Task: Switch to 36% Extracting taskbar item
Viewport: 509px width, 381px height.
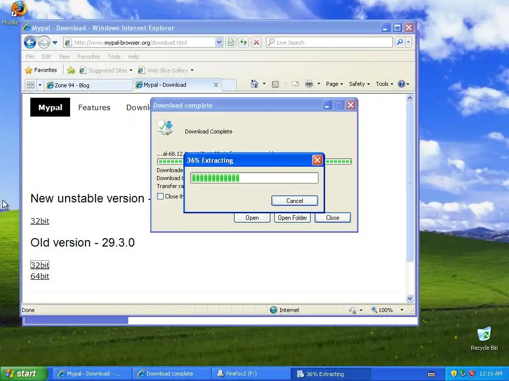Action: [x=331, y=374]
